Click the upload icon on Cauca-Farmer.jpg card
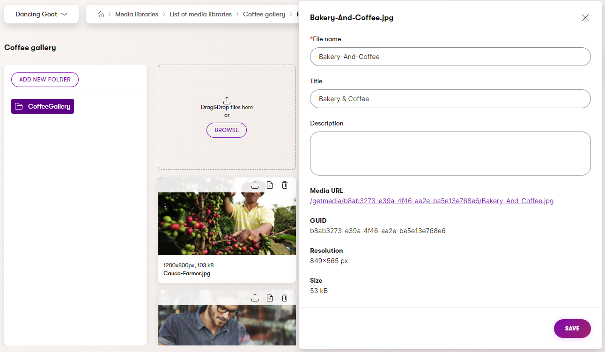 [x=255, y=185]
